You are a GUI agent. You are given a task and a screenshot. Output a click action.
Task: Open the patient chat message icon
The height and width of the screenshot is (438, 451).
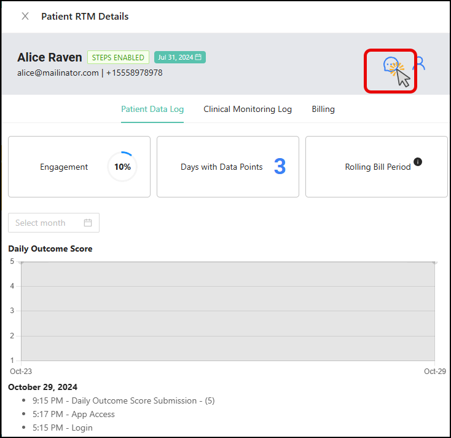pos(390,64)
